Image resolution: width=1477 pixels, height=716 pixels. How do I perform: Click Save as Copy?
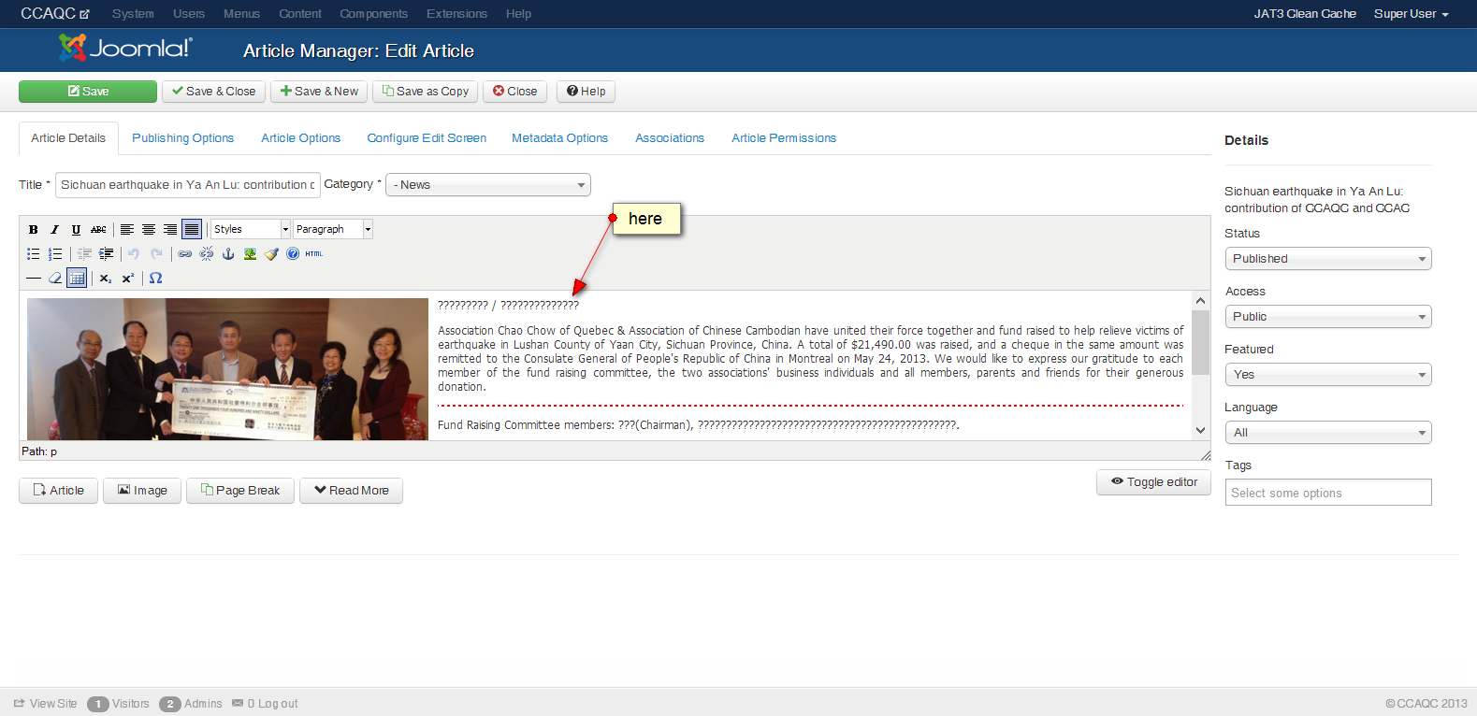(426, 92)
